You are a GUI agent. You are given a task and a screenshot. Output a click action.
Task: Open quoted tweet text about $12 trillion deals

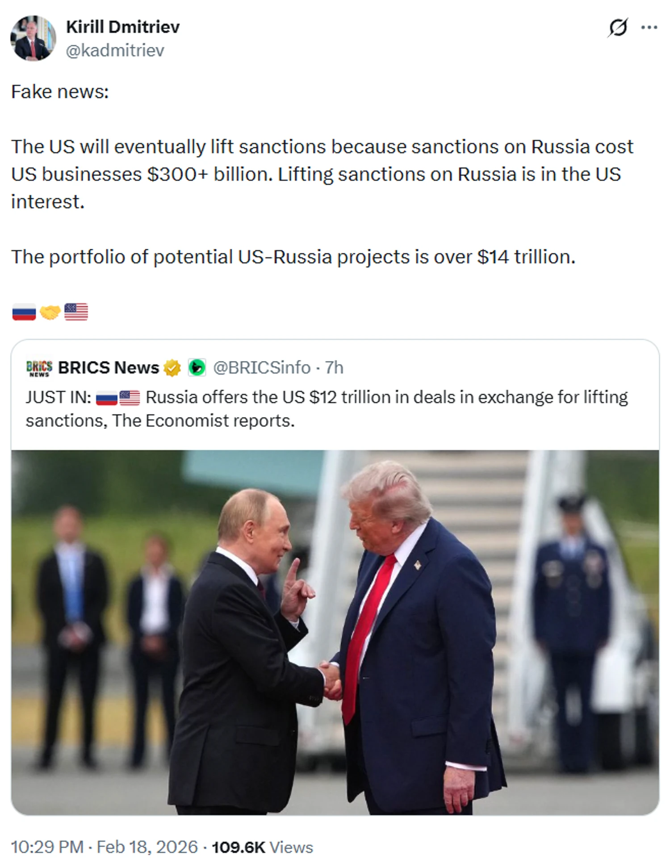pos(327,409)
